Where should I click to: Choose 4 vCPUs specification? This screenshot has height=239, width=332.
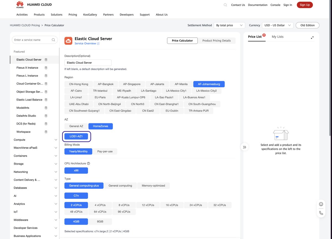[100, 205]
